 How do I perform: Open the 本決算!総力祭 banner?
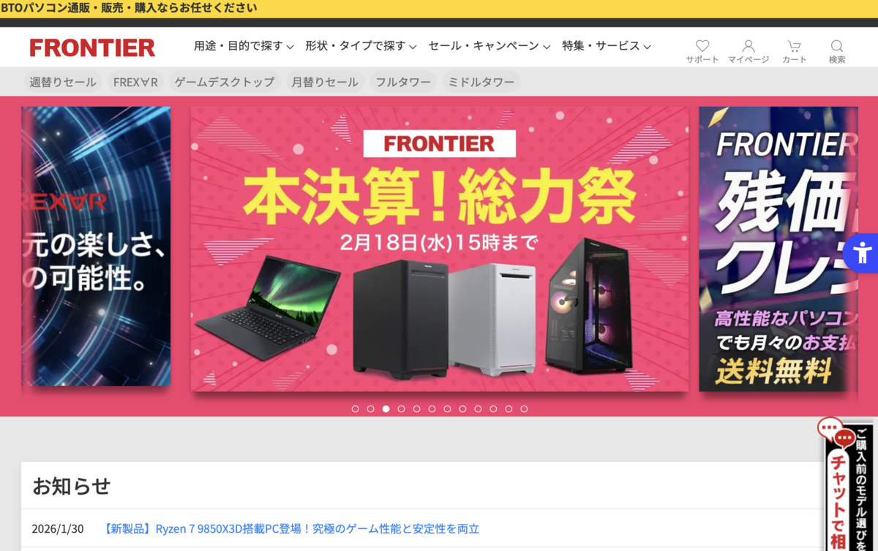pyautogui.click(x=439, y=249)
